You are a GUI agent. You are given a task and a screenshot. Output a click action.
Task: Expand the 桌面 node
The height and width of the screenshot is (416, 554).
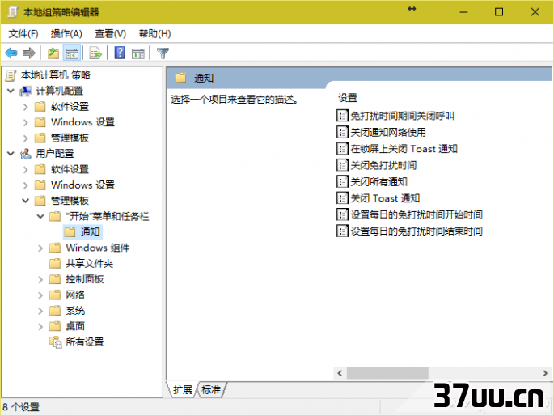pos(40,327)
